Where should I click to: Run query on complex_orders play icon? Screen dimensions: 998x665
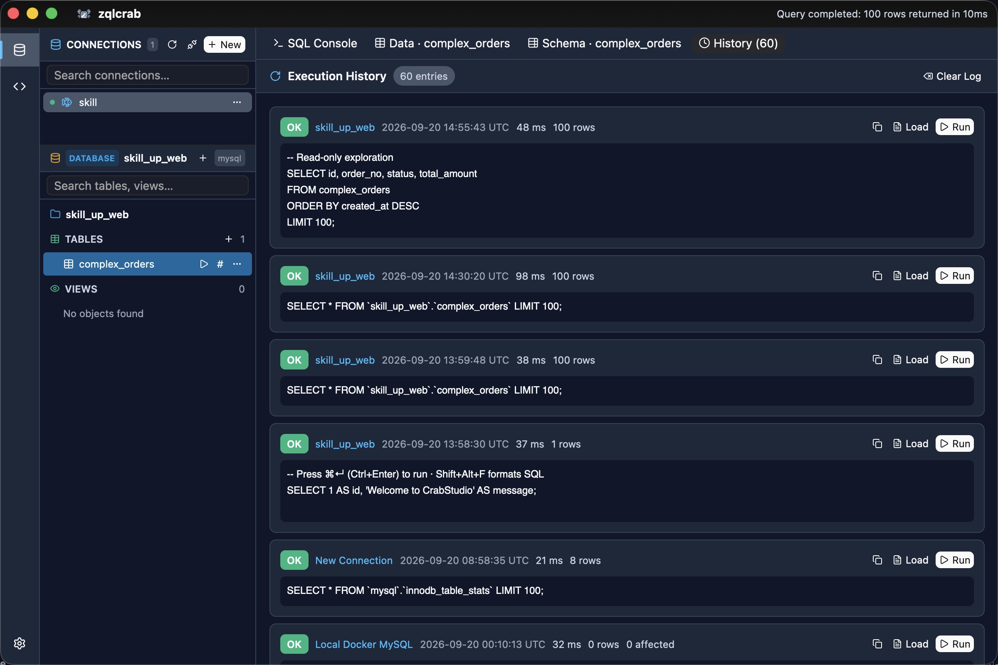click(204, 264)
